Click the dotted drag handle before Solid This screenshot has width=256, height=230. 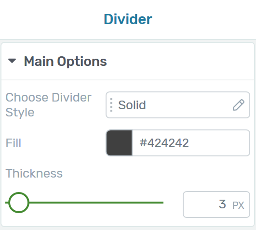point(111,105)
